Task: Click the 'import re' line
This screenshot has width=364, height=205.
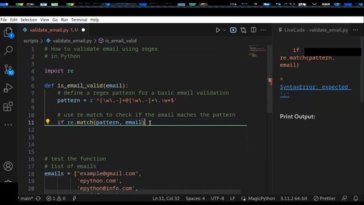Action: pyautogui.click(x=59, y=71)
